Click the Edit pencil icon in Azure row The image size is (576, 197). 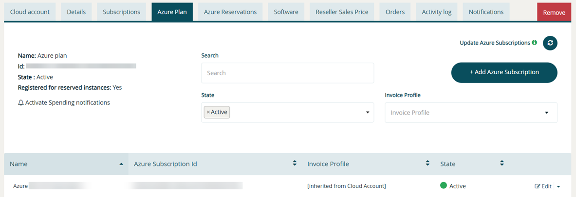click(538, 186)
